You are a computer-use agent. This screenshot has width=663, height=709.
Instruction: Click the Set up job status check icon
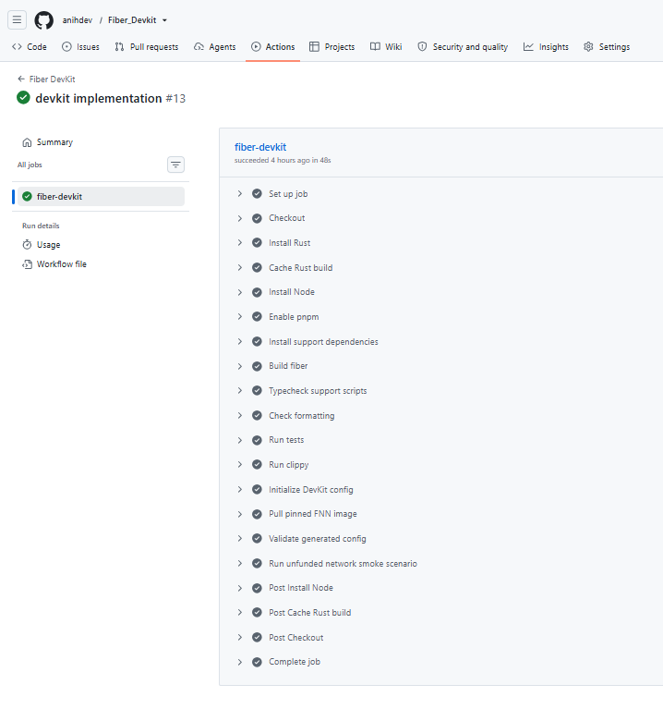tap(257, 193)
